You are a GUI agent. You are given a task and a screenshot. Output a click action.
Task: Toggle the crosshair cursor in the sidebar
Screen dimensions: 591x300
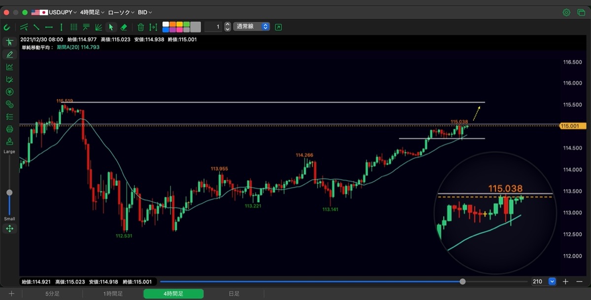9,42
